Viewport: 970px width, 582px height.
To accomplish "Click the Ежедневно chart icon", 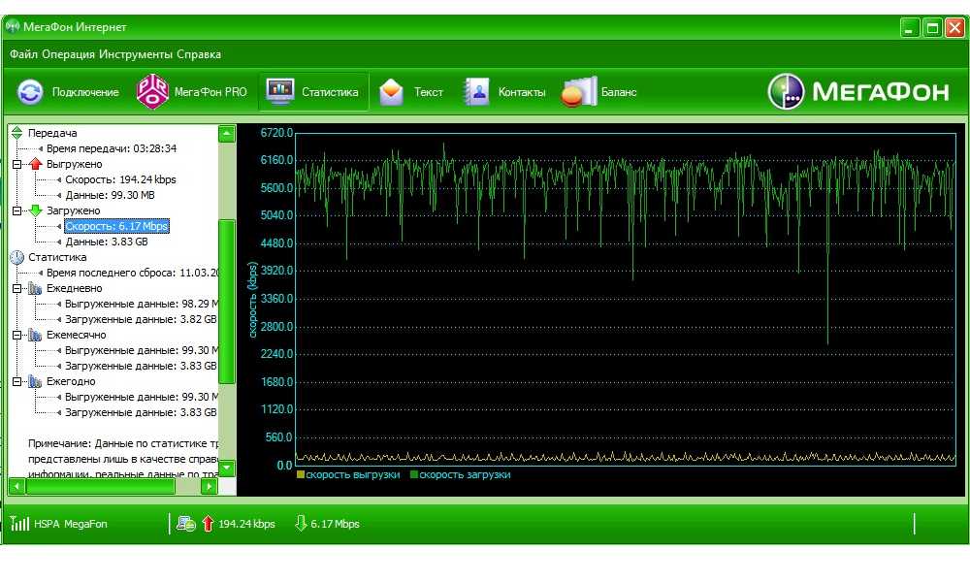I will pyautogui.click(x=35, y=288).
